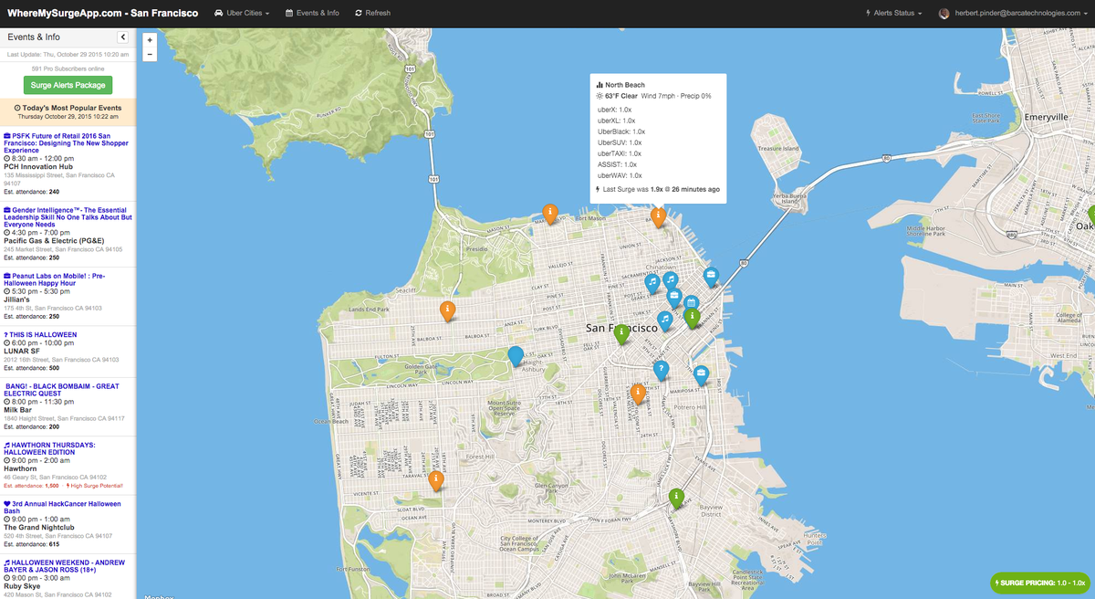Select the green info marker left of San Francisco label
The image size is (1095, 599).
621,334
